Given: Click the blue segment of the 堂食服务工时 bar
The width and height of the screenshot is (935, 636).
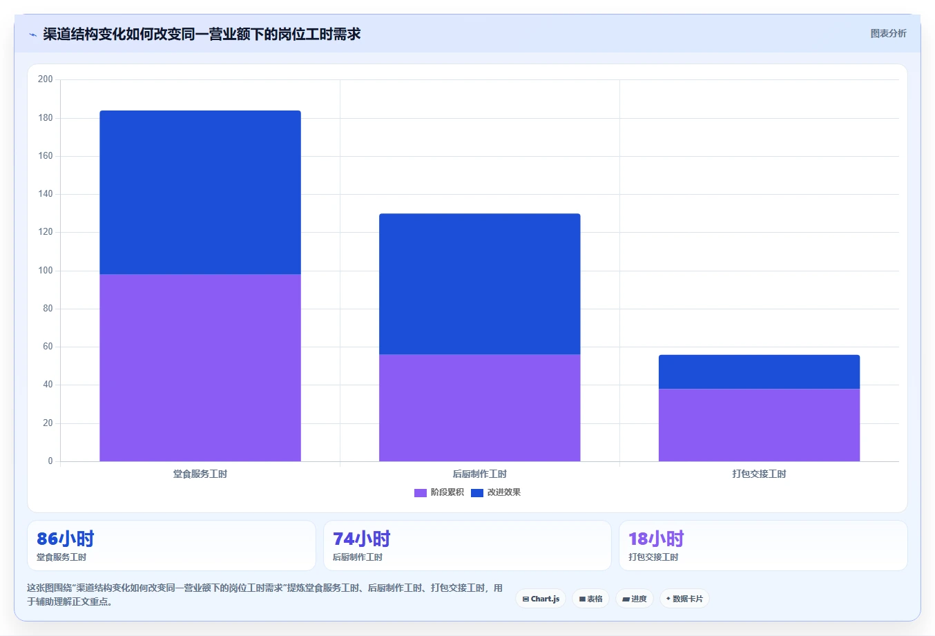Looking at the screenshot, I should (200, 193).
